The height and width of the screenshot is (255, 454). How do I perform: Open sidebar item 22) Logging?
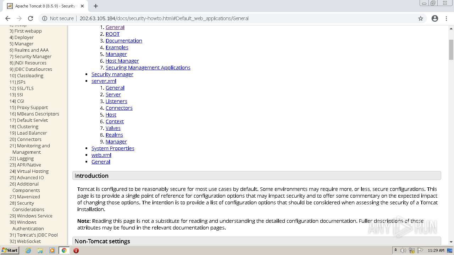(22, 159)
